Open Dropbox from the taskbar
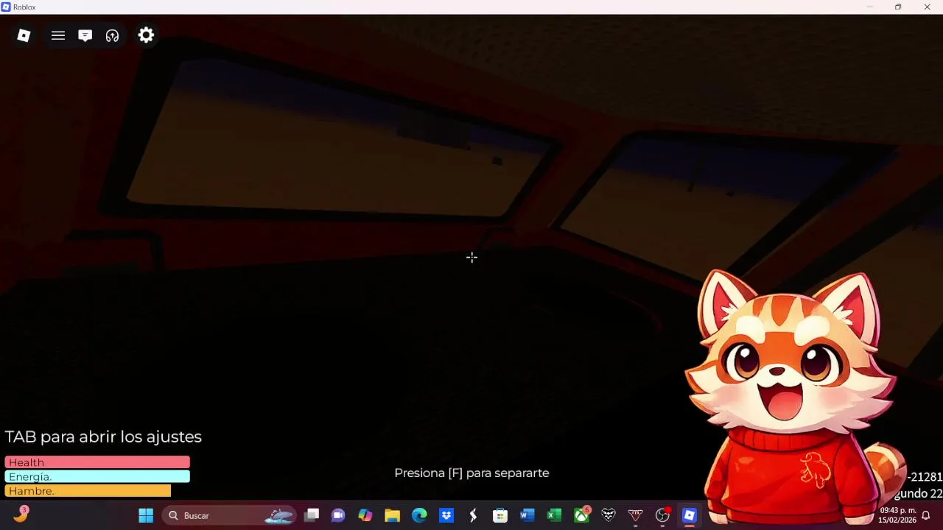Image resolution: width=943 pixels, height=530 pixels. 446,515
